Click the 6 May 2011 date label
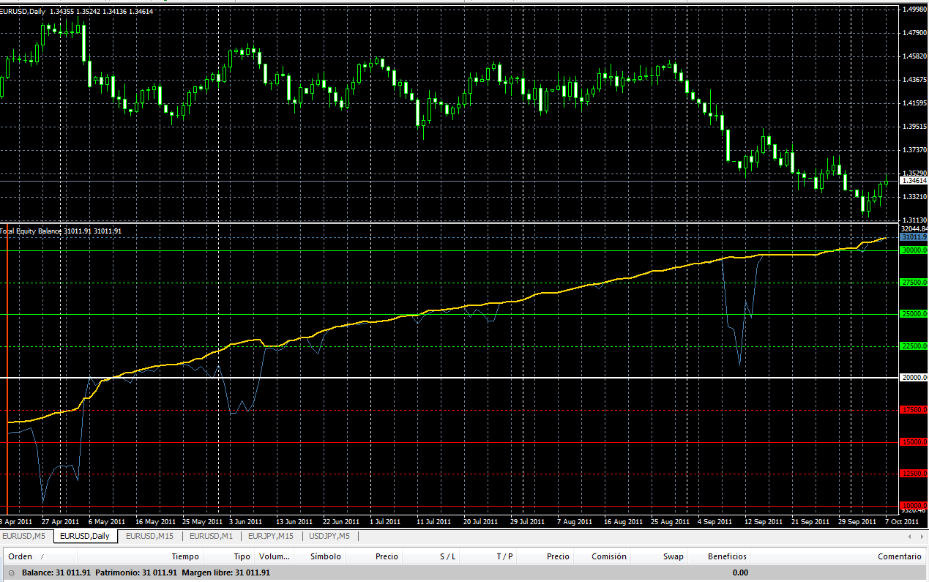Viewport: 929px width, 582px height. [x=106, y=522]
